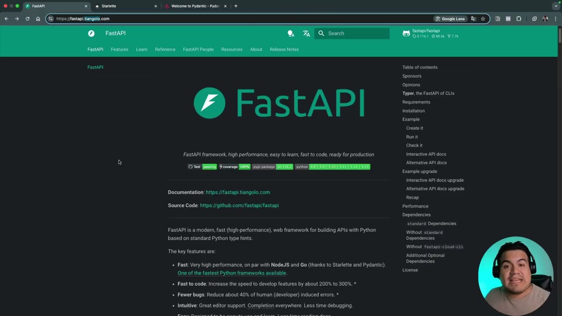
Task: Click the page vertical scrollbar thumb
Action: [560, 35]
